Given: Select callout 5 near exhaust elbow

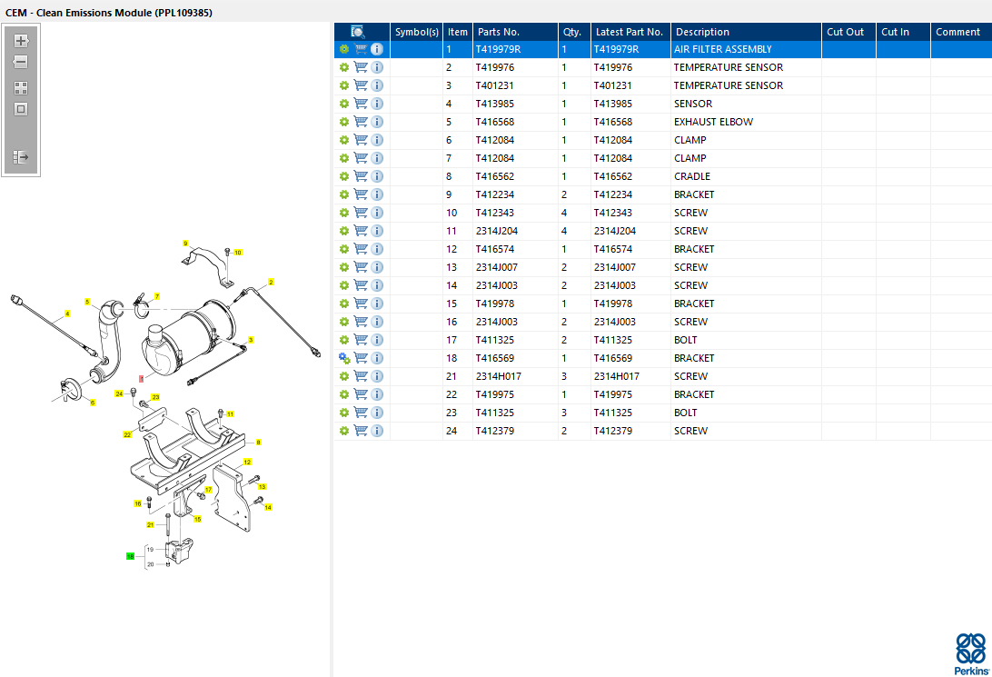Looking at the screenshot, I should 87,302.
